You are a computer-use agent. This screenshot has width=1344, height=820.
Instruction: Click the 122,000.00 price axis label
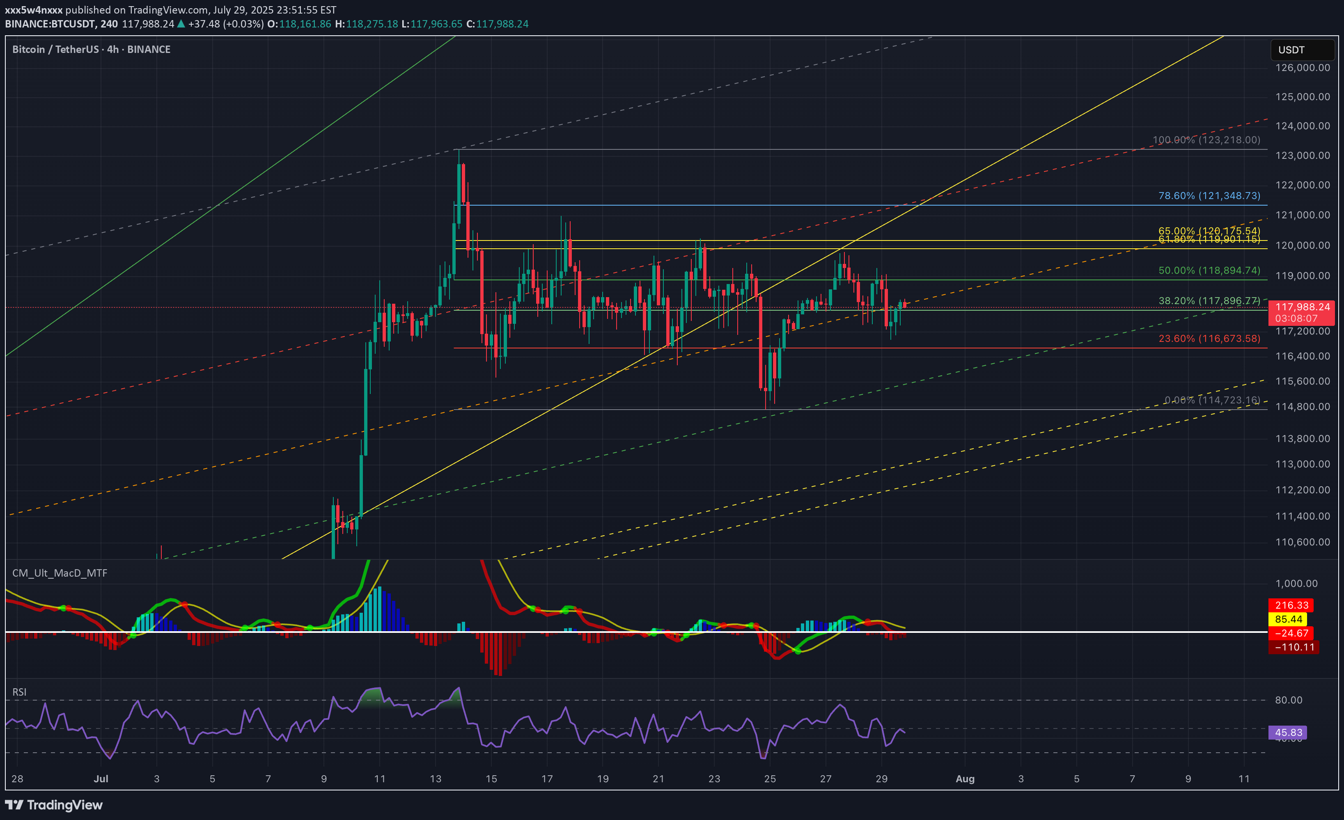coord(1303,185)
